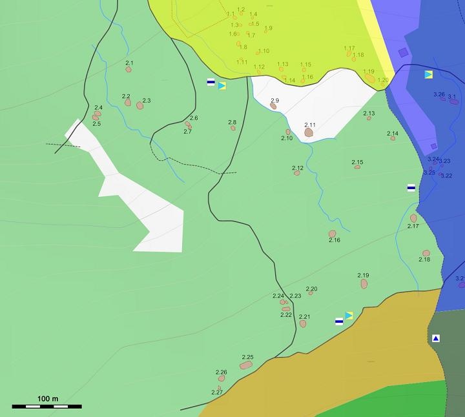Click boulder marker 2.16
The image size is (465, 417).
pos(332,234)
